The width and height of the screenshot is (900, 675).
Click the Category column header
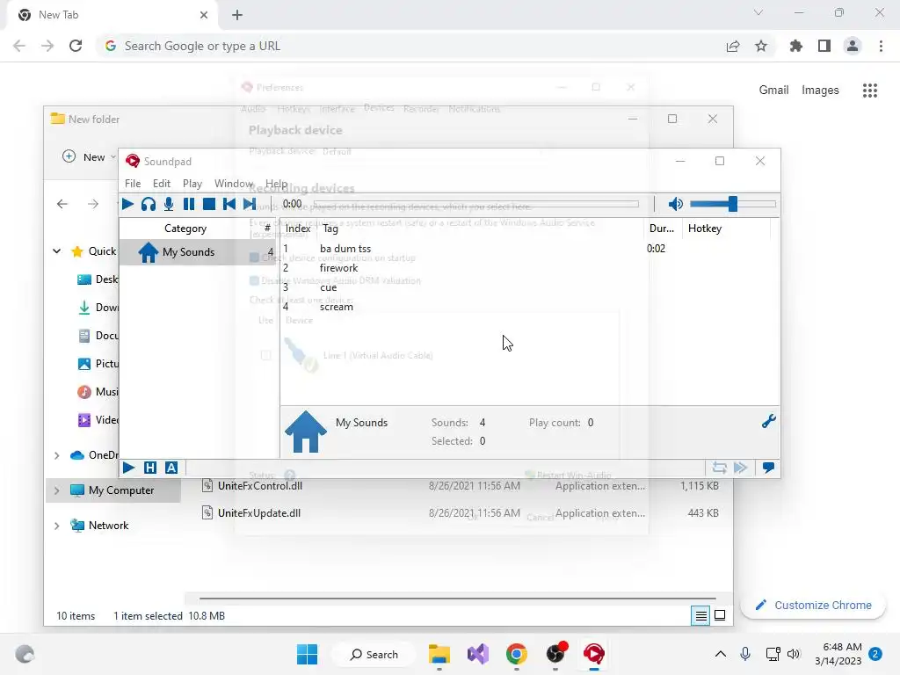[x=185, y=229]
